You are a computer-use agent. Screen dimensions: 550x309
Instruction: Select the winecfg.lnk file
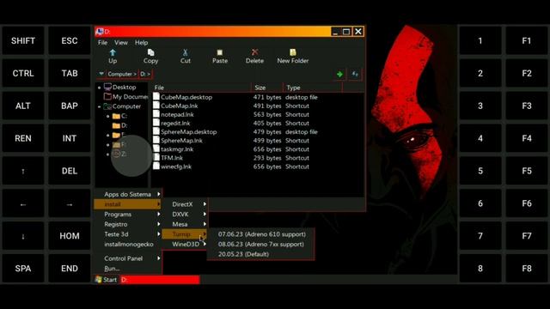pyautogui.click(x=176, y=167)
